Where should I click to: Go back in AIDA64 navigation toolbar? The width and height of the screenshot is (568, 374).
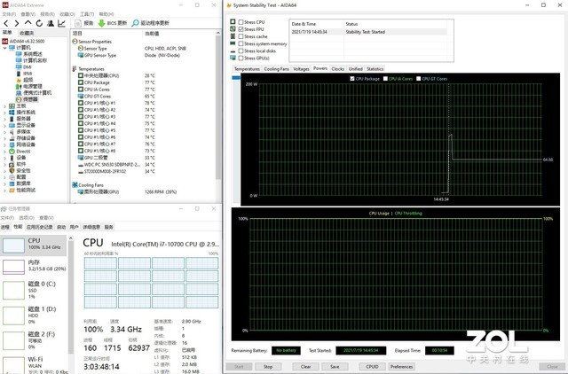pos(6,24)
